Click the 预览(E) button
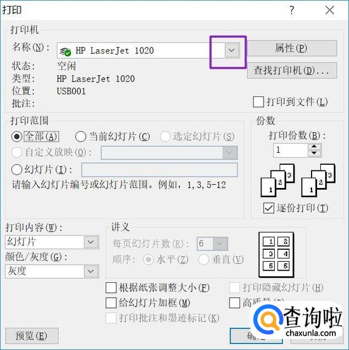349x350 pixels. pyautogui.click(x=32, y=336)
